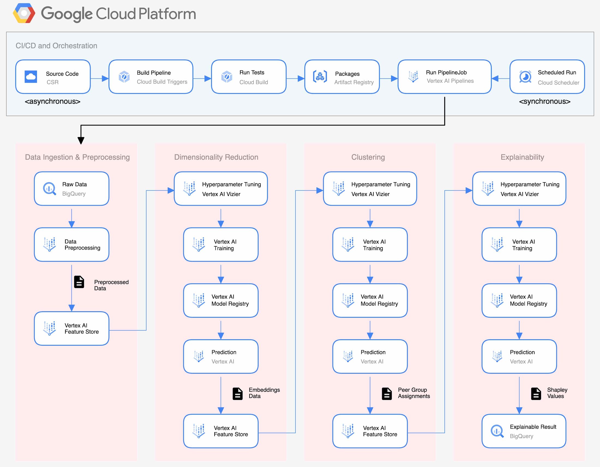The height and width of the screenshot is (467, 600).
Task: Click the Build Pipeline Cloud Build icon
Action: [x=124, y=77]
